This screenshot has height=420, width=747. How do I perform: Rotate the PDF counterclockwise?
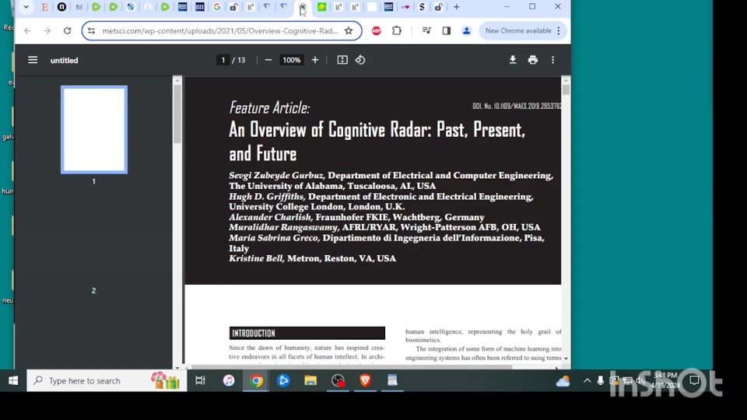pos(360,60)
